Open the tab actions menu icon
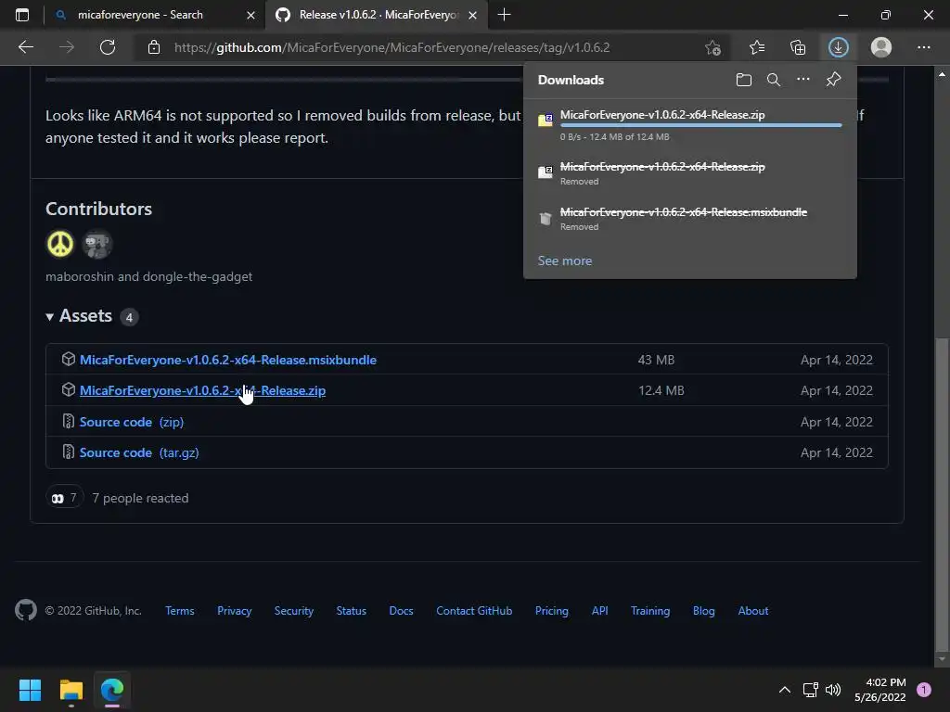The image size is (950, 712). [22, 15]
